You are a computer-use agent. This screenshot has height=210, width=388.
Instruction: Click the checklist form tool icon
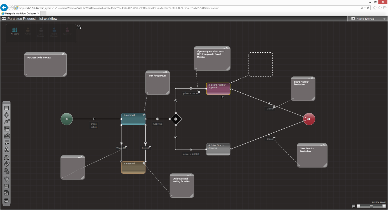tap(7, 129)
